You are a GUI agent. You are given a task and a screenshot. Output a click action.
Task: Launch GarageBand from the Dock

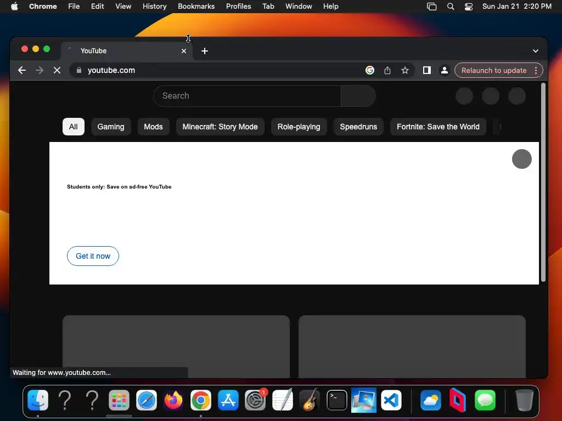(310, 400)
